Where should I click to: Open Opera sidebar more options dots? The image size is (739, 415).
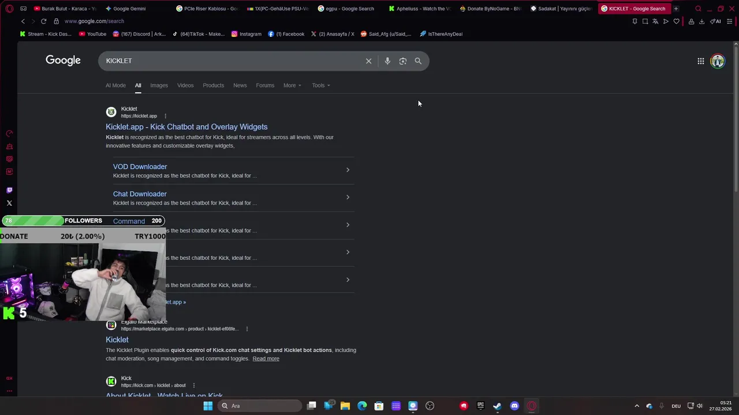[x=9, y=391]
